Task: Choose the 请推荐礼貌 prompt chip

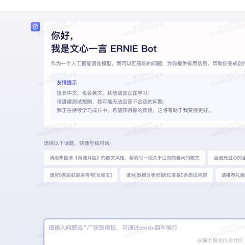Action: coord(230,175)
